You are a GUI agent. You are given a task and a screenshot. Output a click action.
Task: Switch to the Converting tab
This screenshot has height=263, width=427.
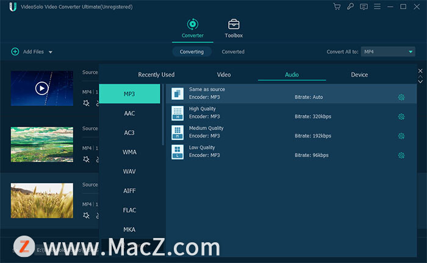point(192,52)
